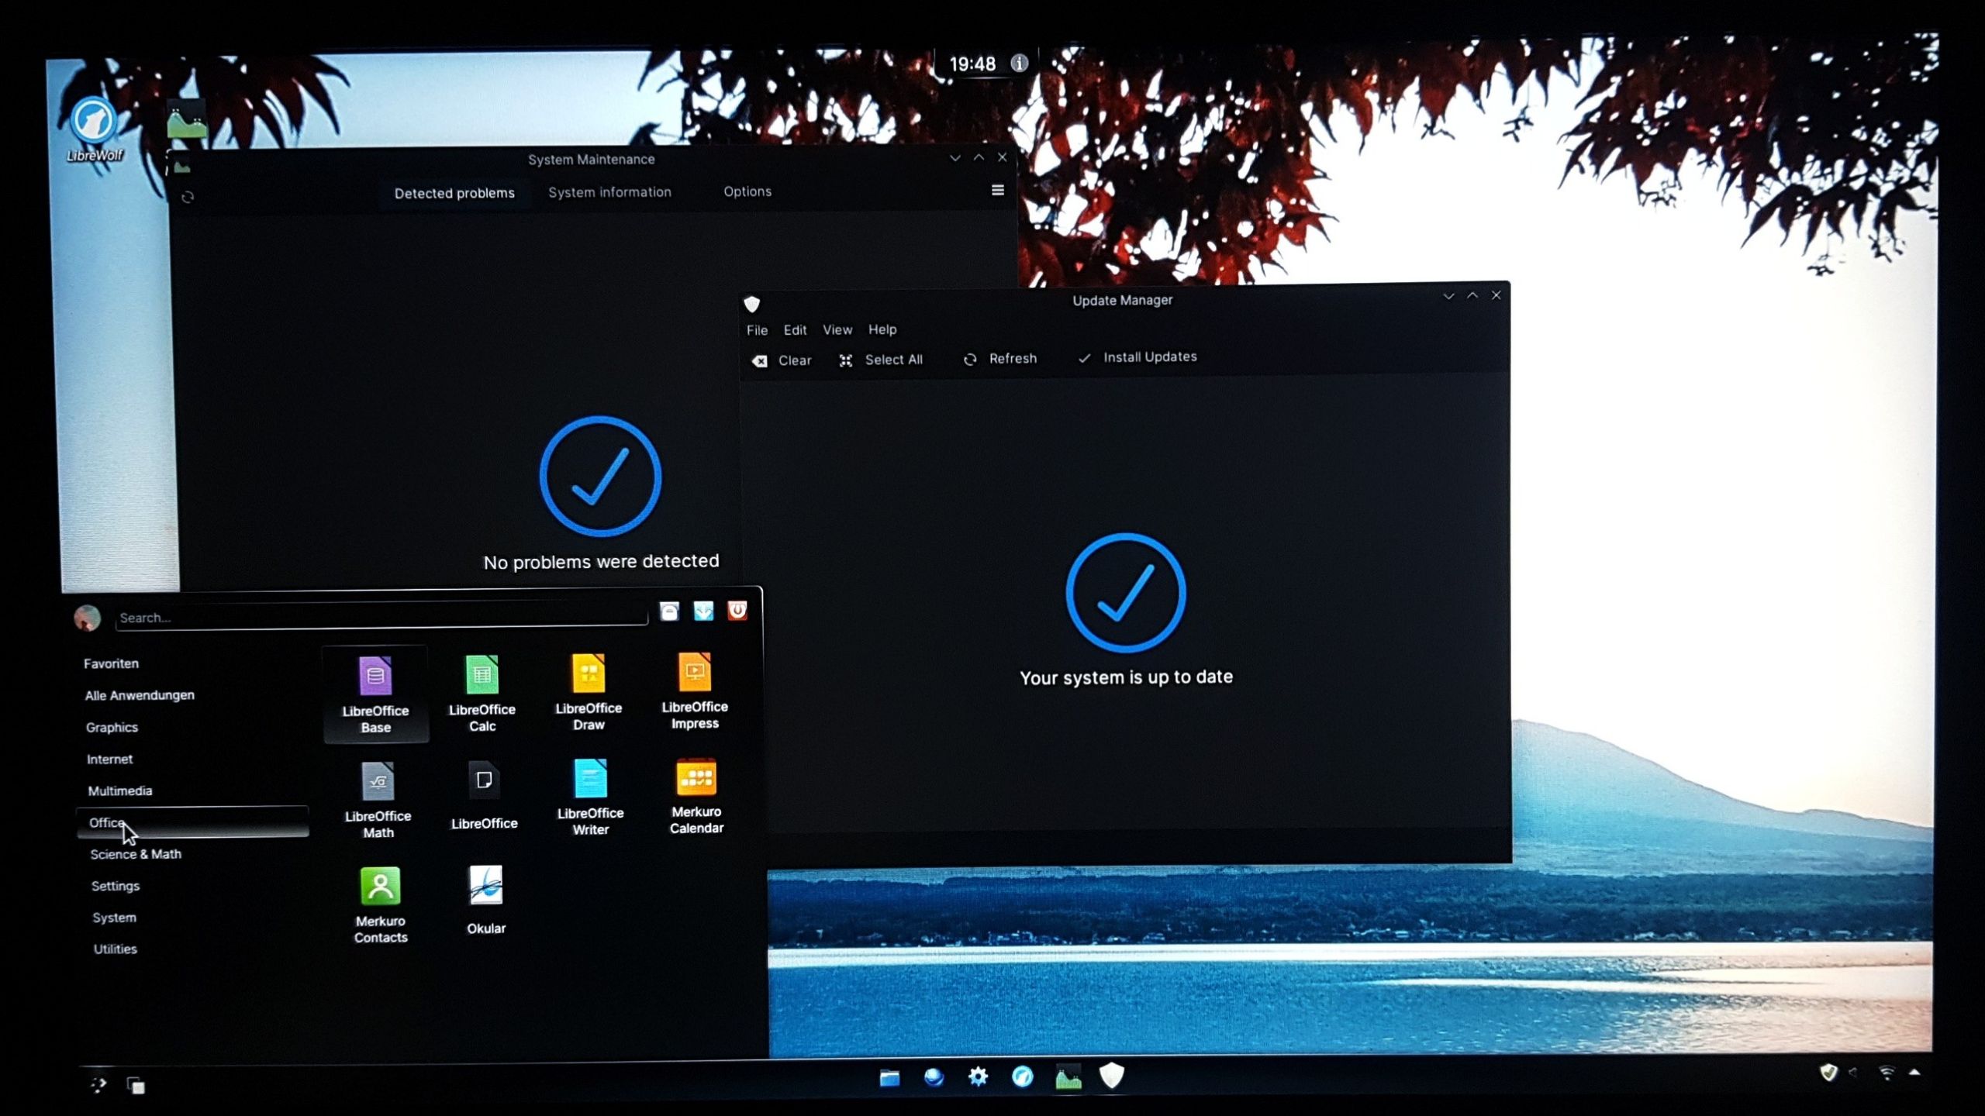Screen dimensions: 1985x1116
Task: Click Select All in Update Manager
Action: [881, 360]
